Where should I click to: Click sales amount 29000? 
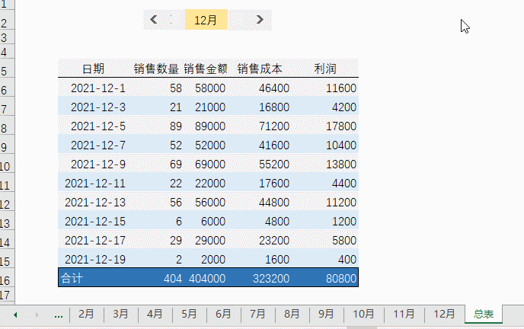(210, 241)
